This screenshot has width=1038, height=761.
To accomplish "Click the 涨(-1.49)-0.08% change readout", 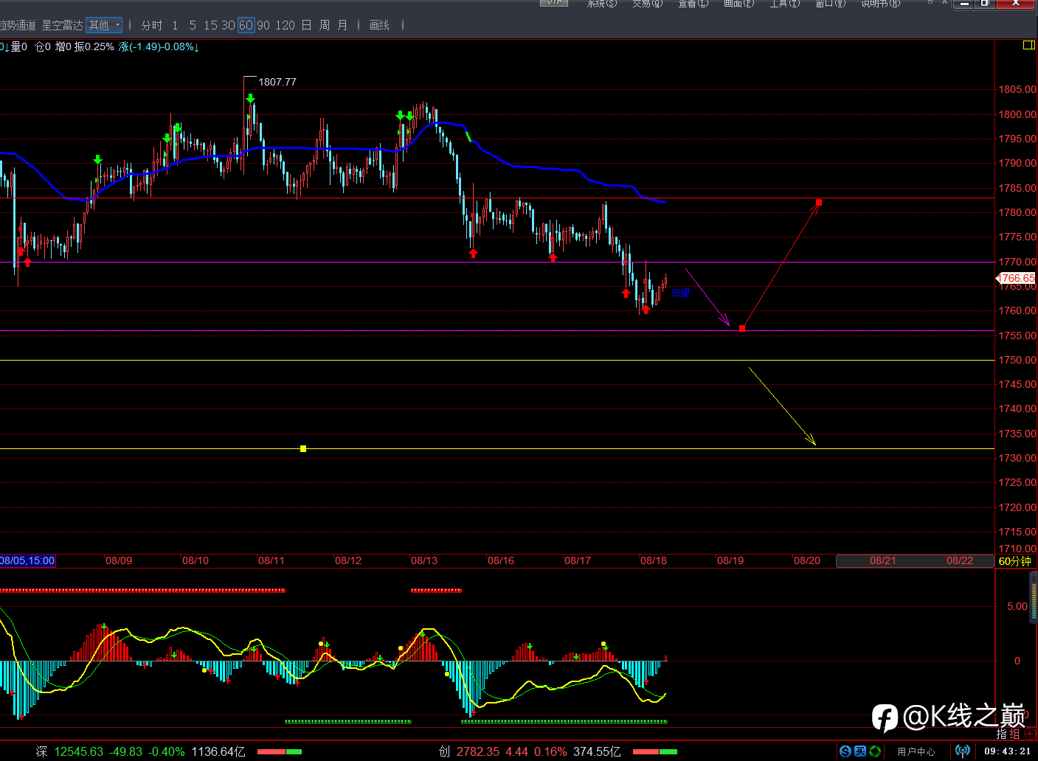I will [x=159, y=46].
